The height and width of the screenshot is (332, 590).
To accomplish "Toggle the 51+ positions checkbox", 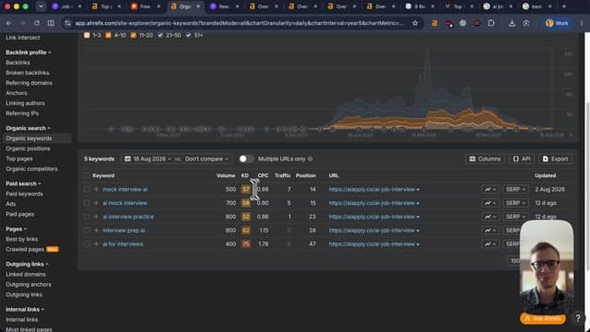I will pos(188,35).
